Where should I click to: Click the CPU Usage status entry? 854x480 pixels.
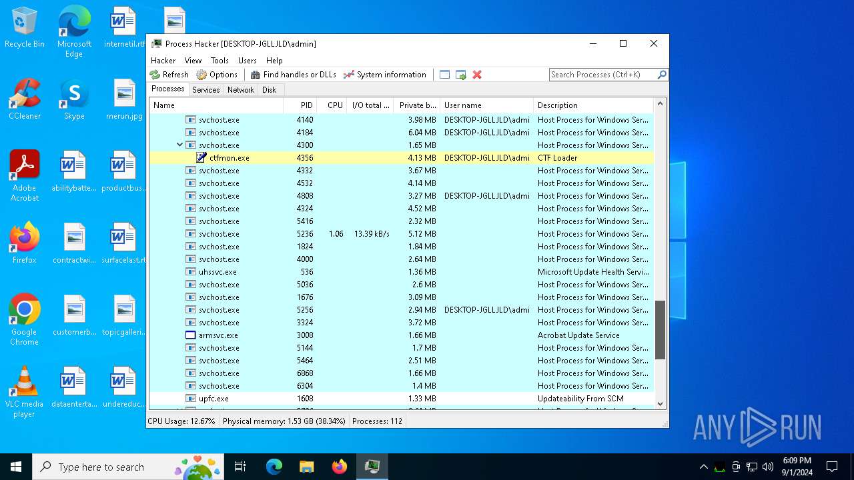[181, 421]
